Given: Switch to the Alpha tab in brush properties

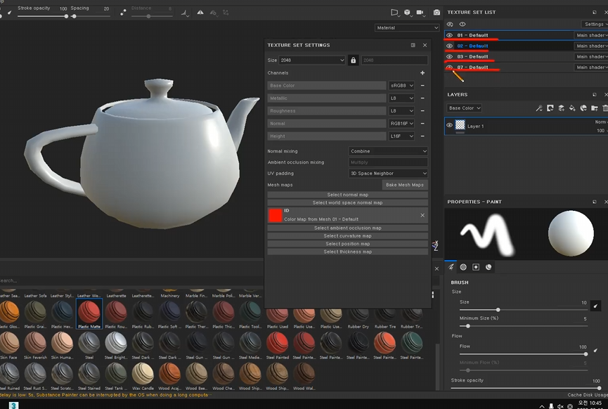Looking at the screenshot, I should (463, 267).
